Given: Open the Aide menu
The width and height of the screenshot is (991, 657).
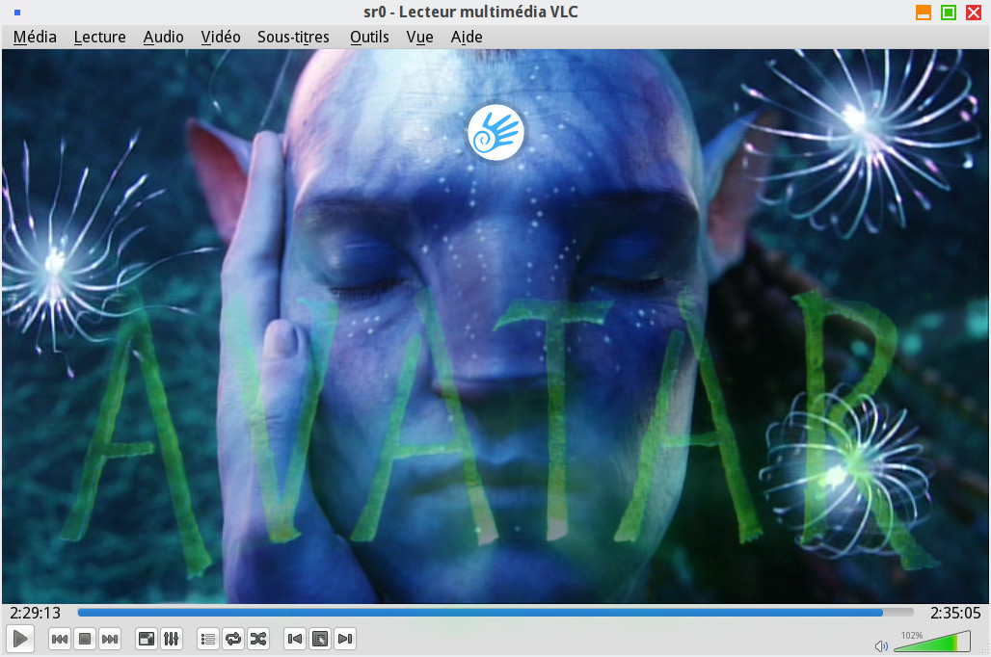Looking at the screenshot, I should point(467,38).
